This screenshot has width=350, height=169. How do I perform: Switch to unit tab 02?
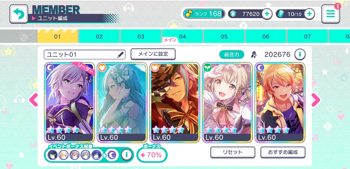point(99,36)
